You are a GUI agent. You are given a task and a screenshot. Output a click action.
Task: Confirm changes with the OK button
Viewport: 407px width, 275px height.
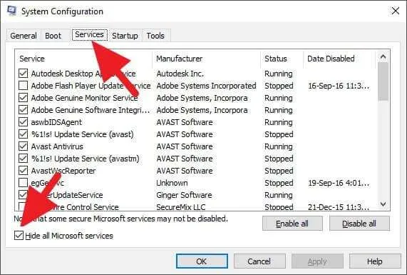coord(202,261)
